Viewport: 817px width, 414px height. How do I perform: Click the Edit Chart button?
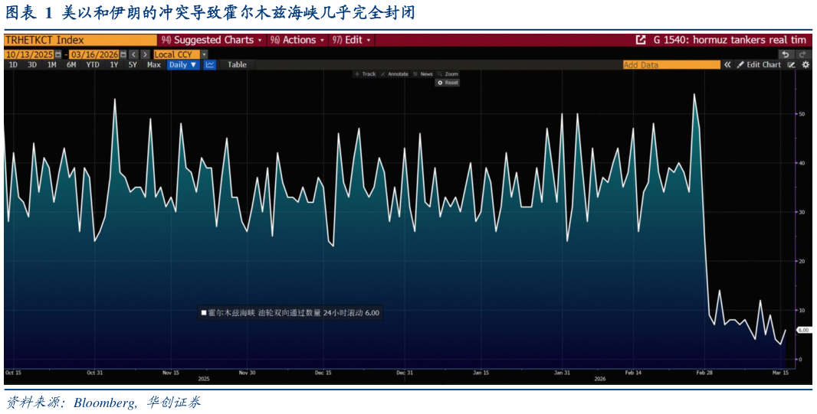(x=759, y=65)
